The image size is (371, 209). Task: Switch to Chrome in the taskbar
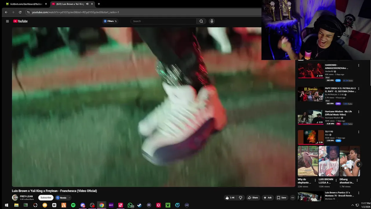point(101,205)
